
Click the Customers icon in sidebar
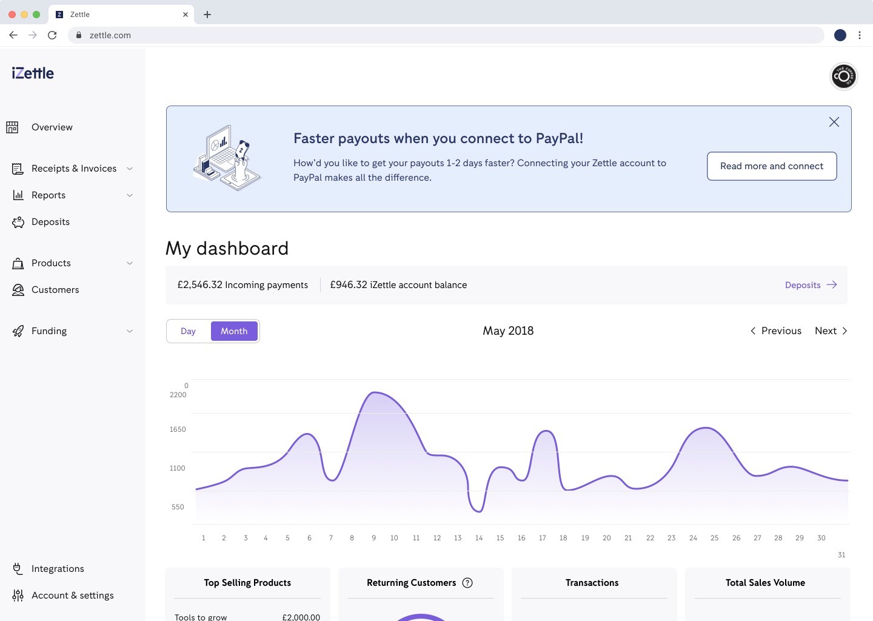click(18, 290)
